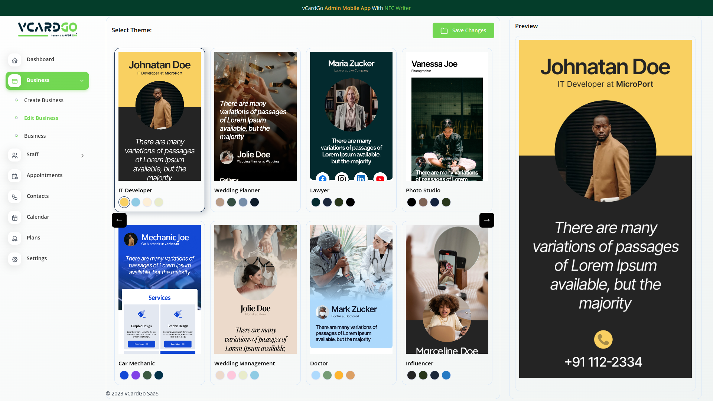
Task: Click the yellow phone icon in preview
Action: [x=603, y=339]
